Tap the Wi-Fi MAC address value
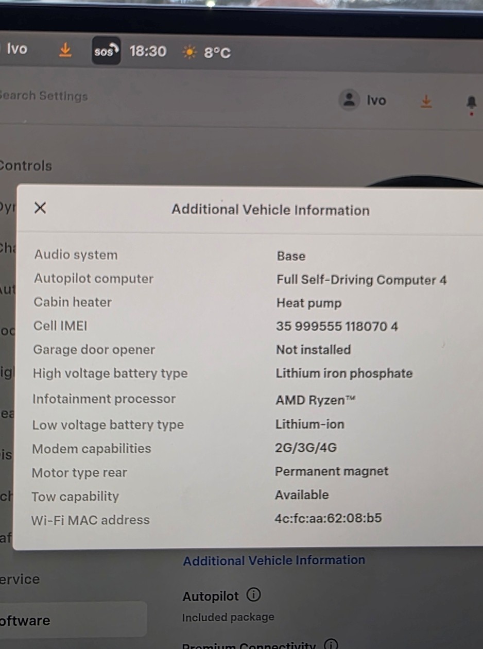 tap(328, 518)
